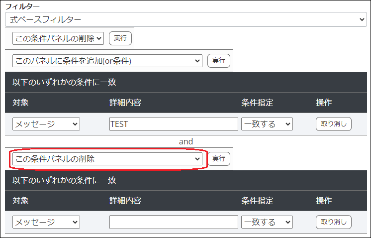Open the red-circled この条件パネルの削除 dropdown
Image resolution: width=371 pixels, height=238 pixels.
pyautogui.click(x=107, y=159)
